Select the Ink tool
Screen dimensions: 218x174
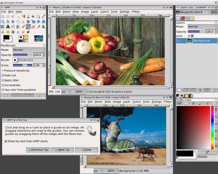[44, 27]
